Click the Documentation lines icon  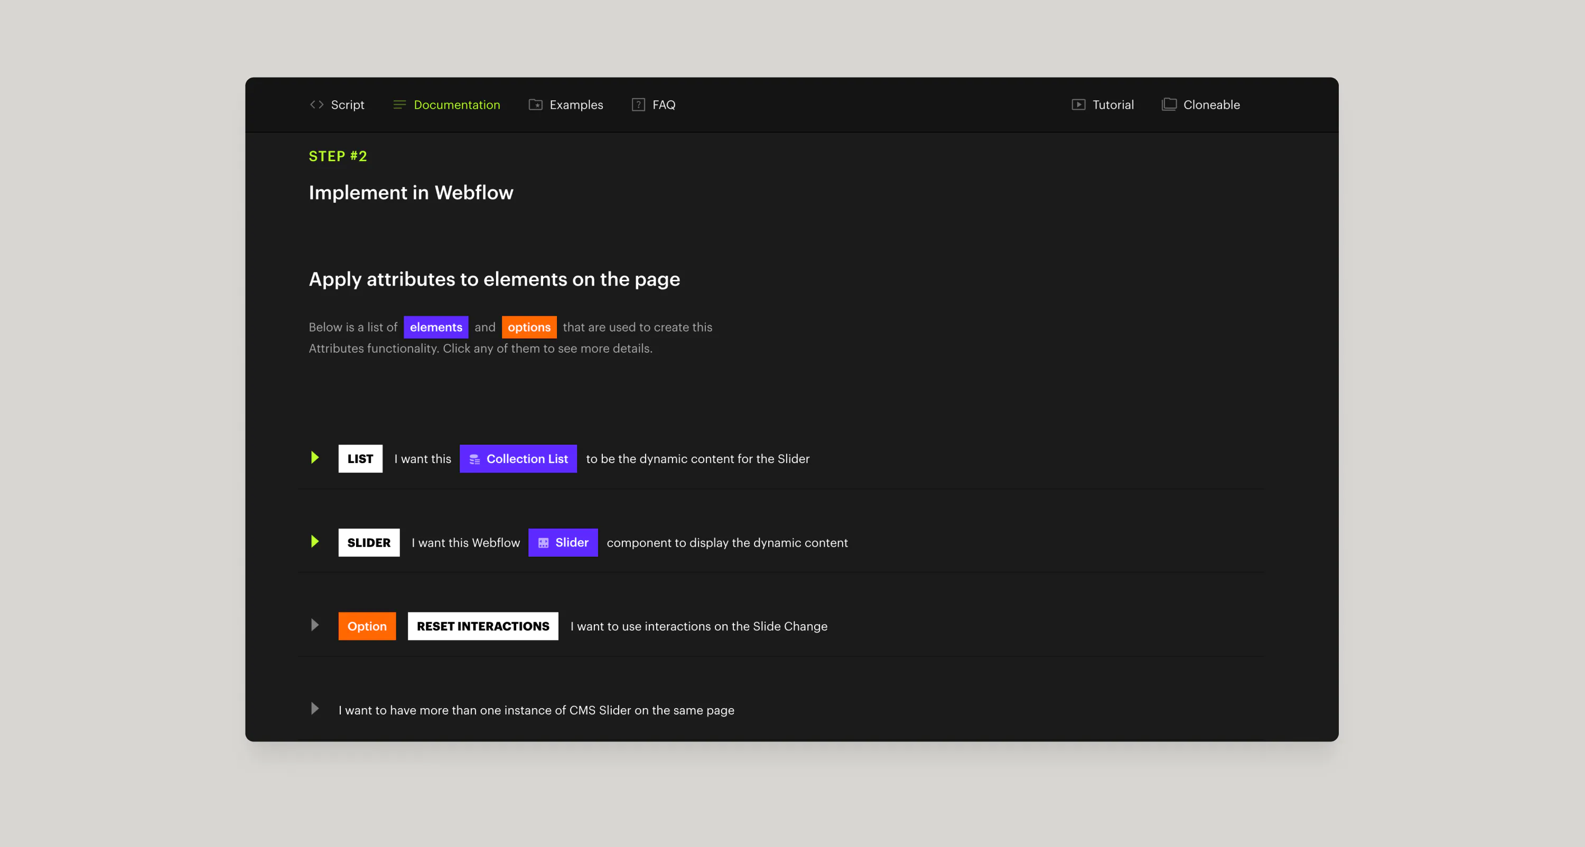point(399,105)
